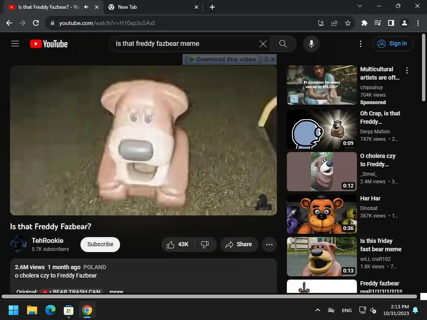The height and width of the screenshot is (320, 427).
Task: Open Microsoft Store from taskbar
Action: 69,310
